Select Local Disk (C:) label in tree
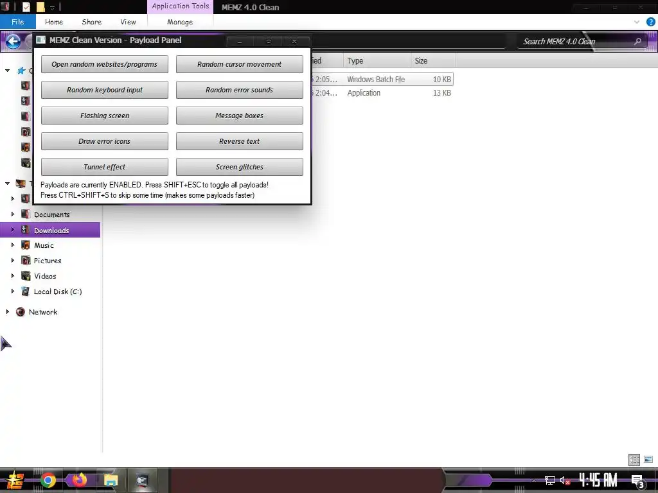Viewport: 658px width, 493px height. (x=57, y=291)
